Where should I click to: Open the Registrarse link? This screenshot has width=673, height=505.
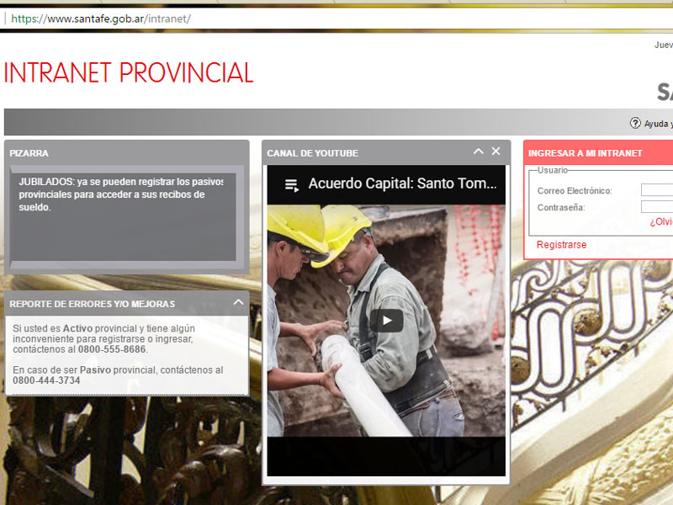561,245
